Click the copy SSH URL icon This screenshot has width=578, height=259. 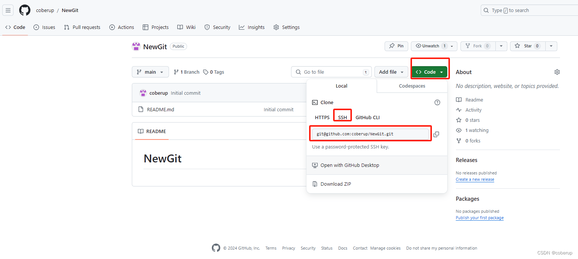(436, 134)
